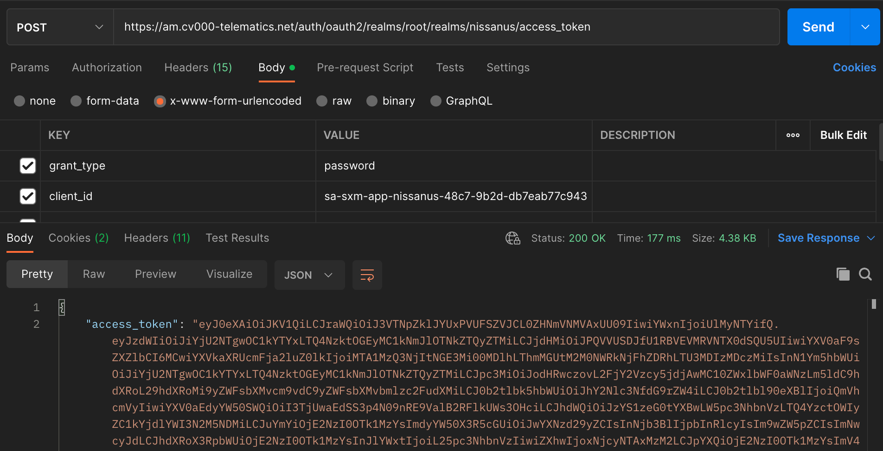This screenshot has width=883, height=451.
Task: Uncheck the grant_type row checkbox
Action: (28, 165)
